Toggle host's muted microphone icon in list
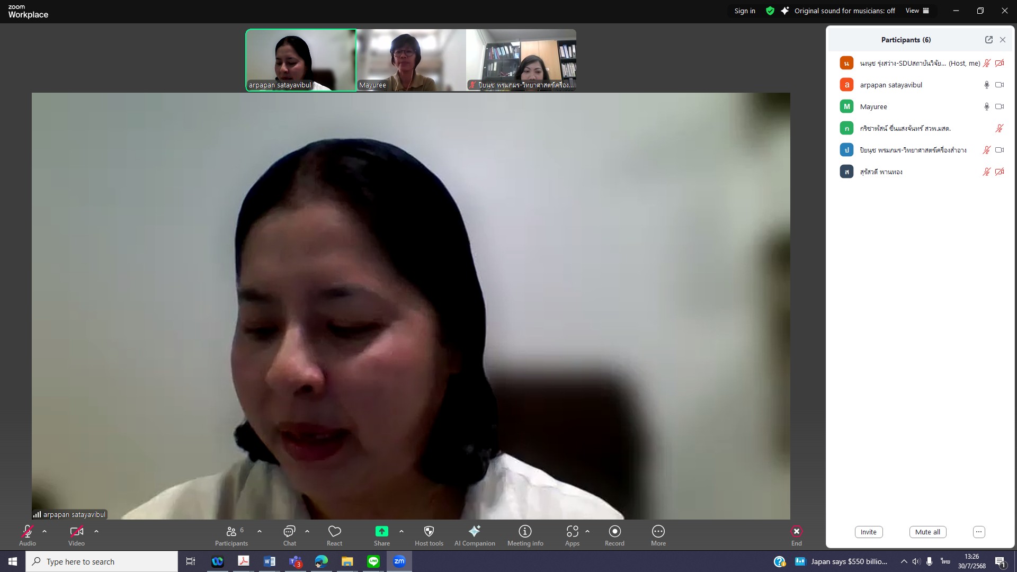Screen dimensions: 1017x572 tap(986, 63)
